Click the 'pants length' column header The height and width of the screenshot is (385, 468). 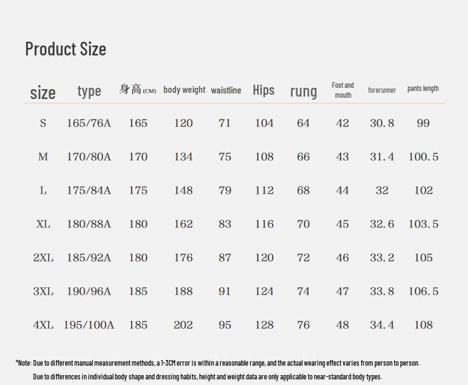[423, 88]
